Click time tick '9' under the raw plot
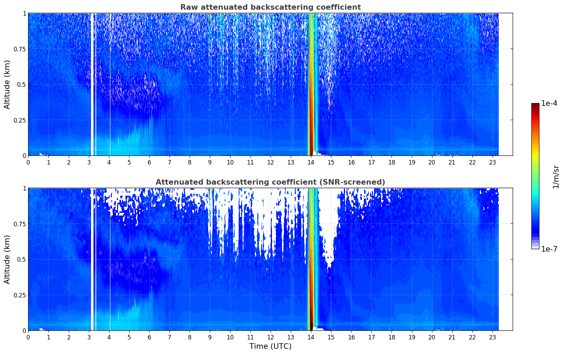Screen dimensions: 563x354 click(x=210, y=162)
